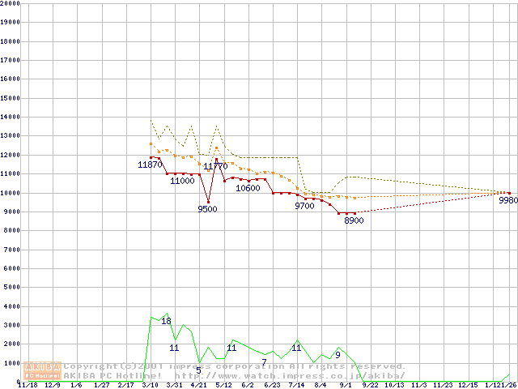Click the 9500 low price label
This screenshot has height=389, width=518.
(x=207, y=209)
